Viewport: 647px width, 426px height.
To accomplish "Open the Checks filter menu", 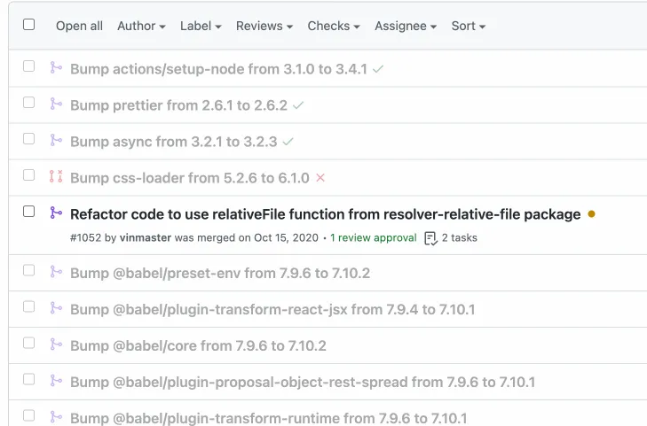I will (334, 26).
